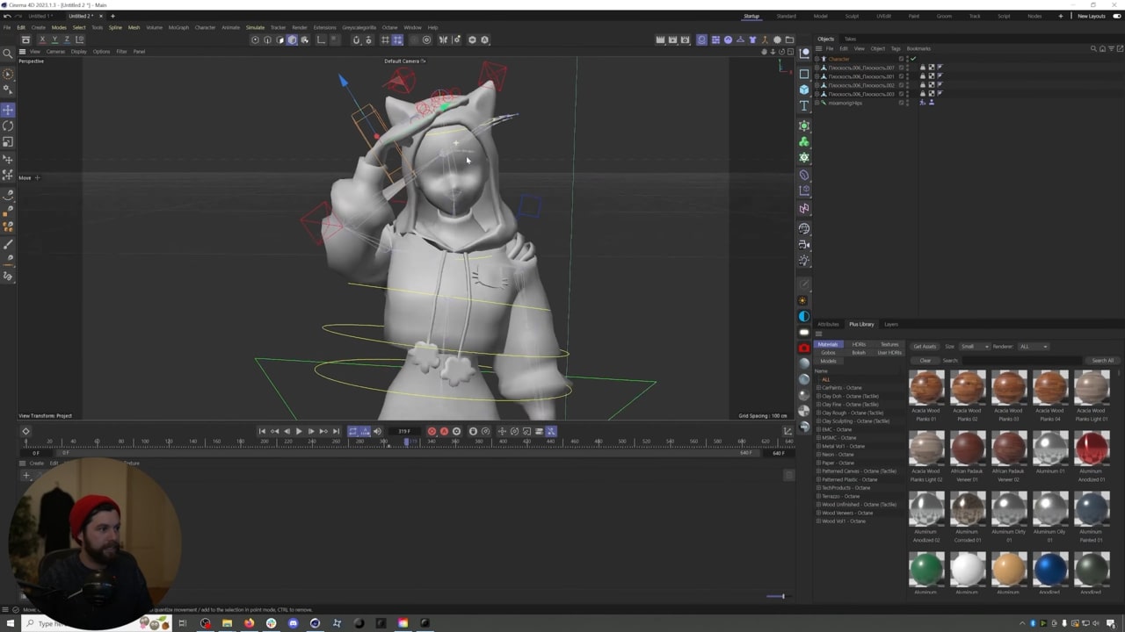Screen dimensions: 1125x632
Task: Click the current frame field 319 F
Action: 404,431
